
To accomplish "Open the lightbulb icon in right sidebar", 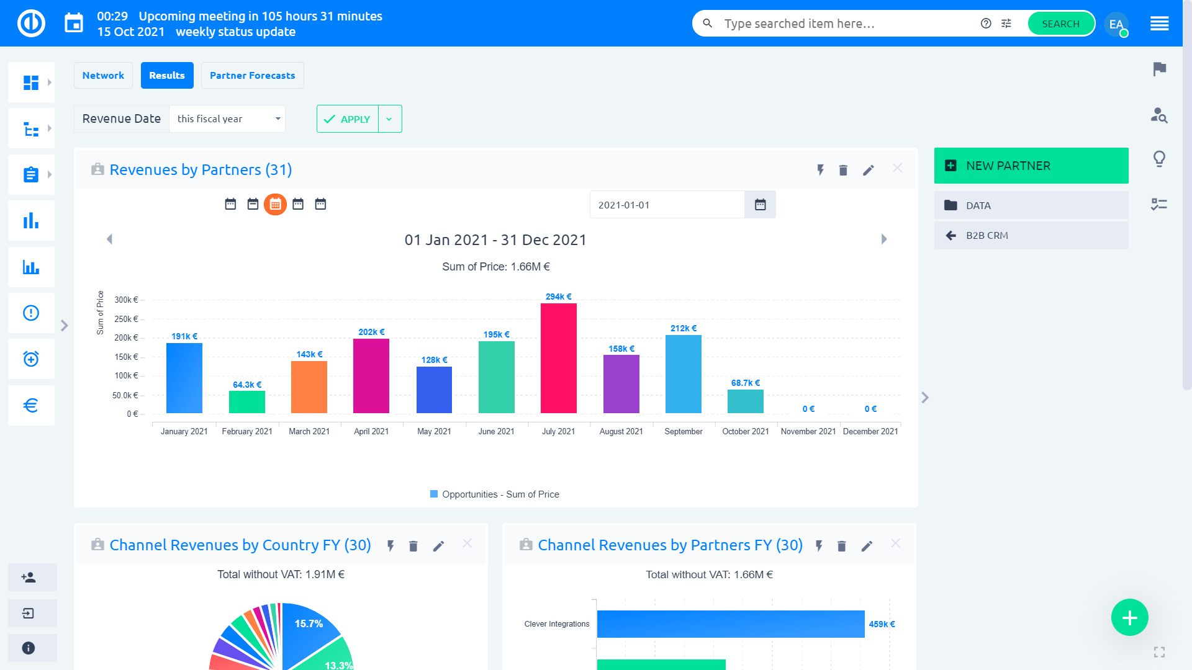I will click(1159, 159).
